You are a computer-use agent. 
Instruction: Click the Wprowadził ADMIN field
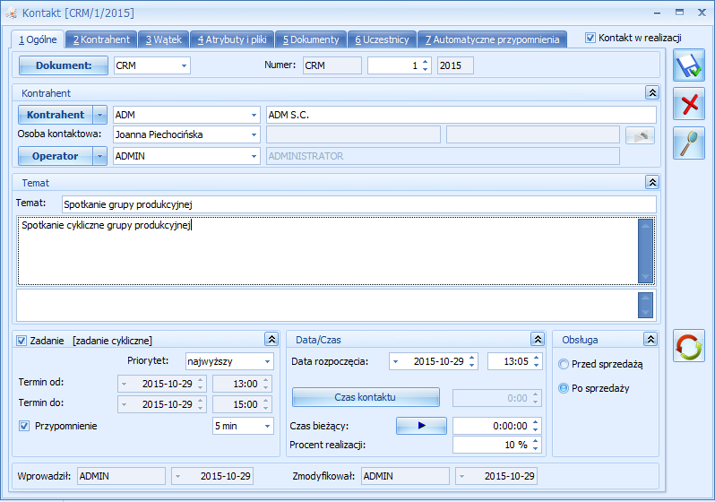click(121, 476)
